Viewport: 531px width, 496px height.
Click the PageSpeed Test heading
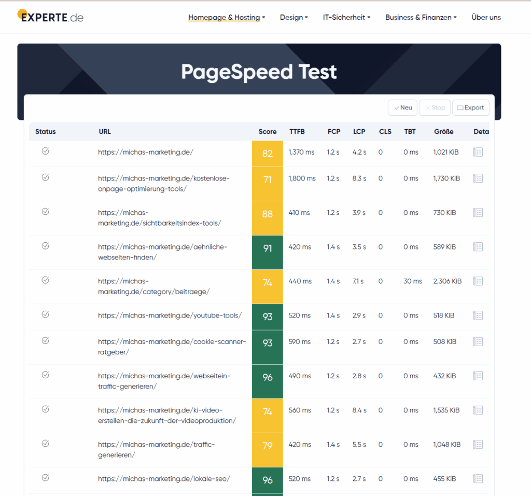click(x=259, y=72)
